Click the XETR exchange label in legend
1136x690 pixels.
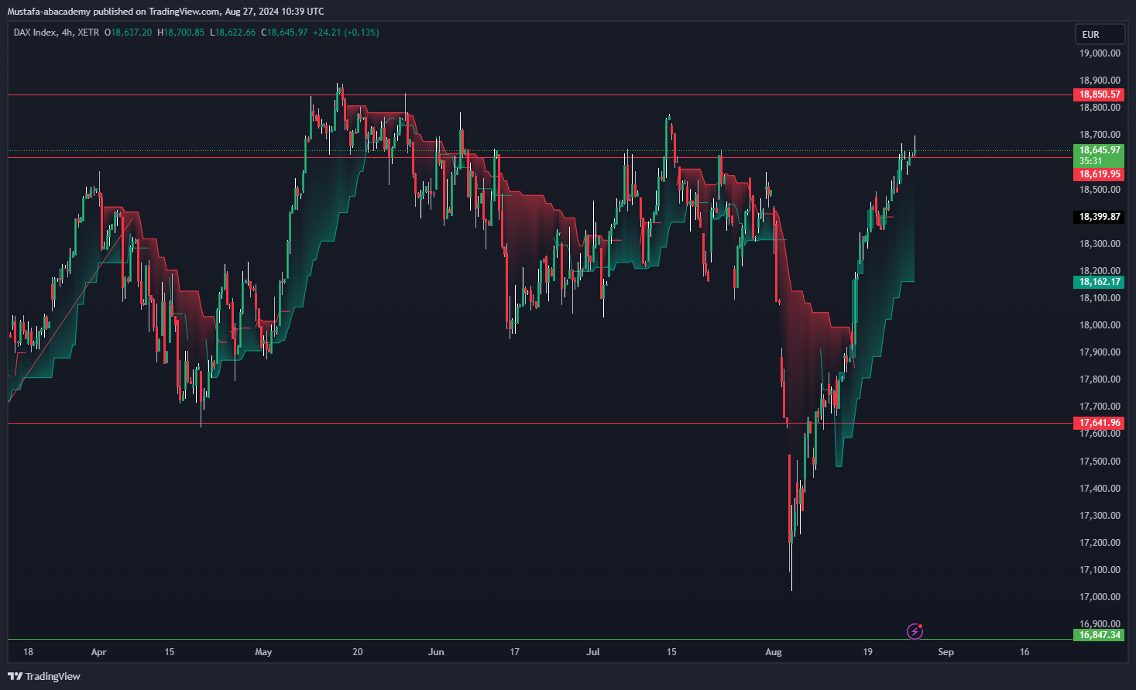(x=88, y=33)
